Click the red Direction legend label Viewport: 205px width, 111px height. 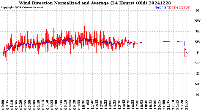pyautogui.click(x=179, y=7)
